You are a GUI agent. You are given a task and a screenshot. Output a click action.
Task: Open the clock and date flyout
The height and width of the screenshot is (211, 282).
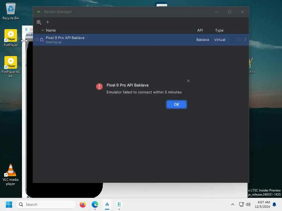point(262,204)
